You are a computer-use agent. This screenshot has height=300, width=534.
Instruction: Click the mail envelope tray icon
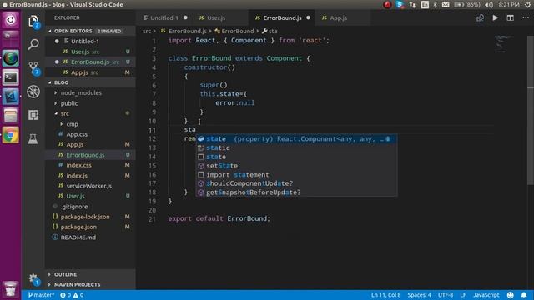tap(446, 5)
